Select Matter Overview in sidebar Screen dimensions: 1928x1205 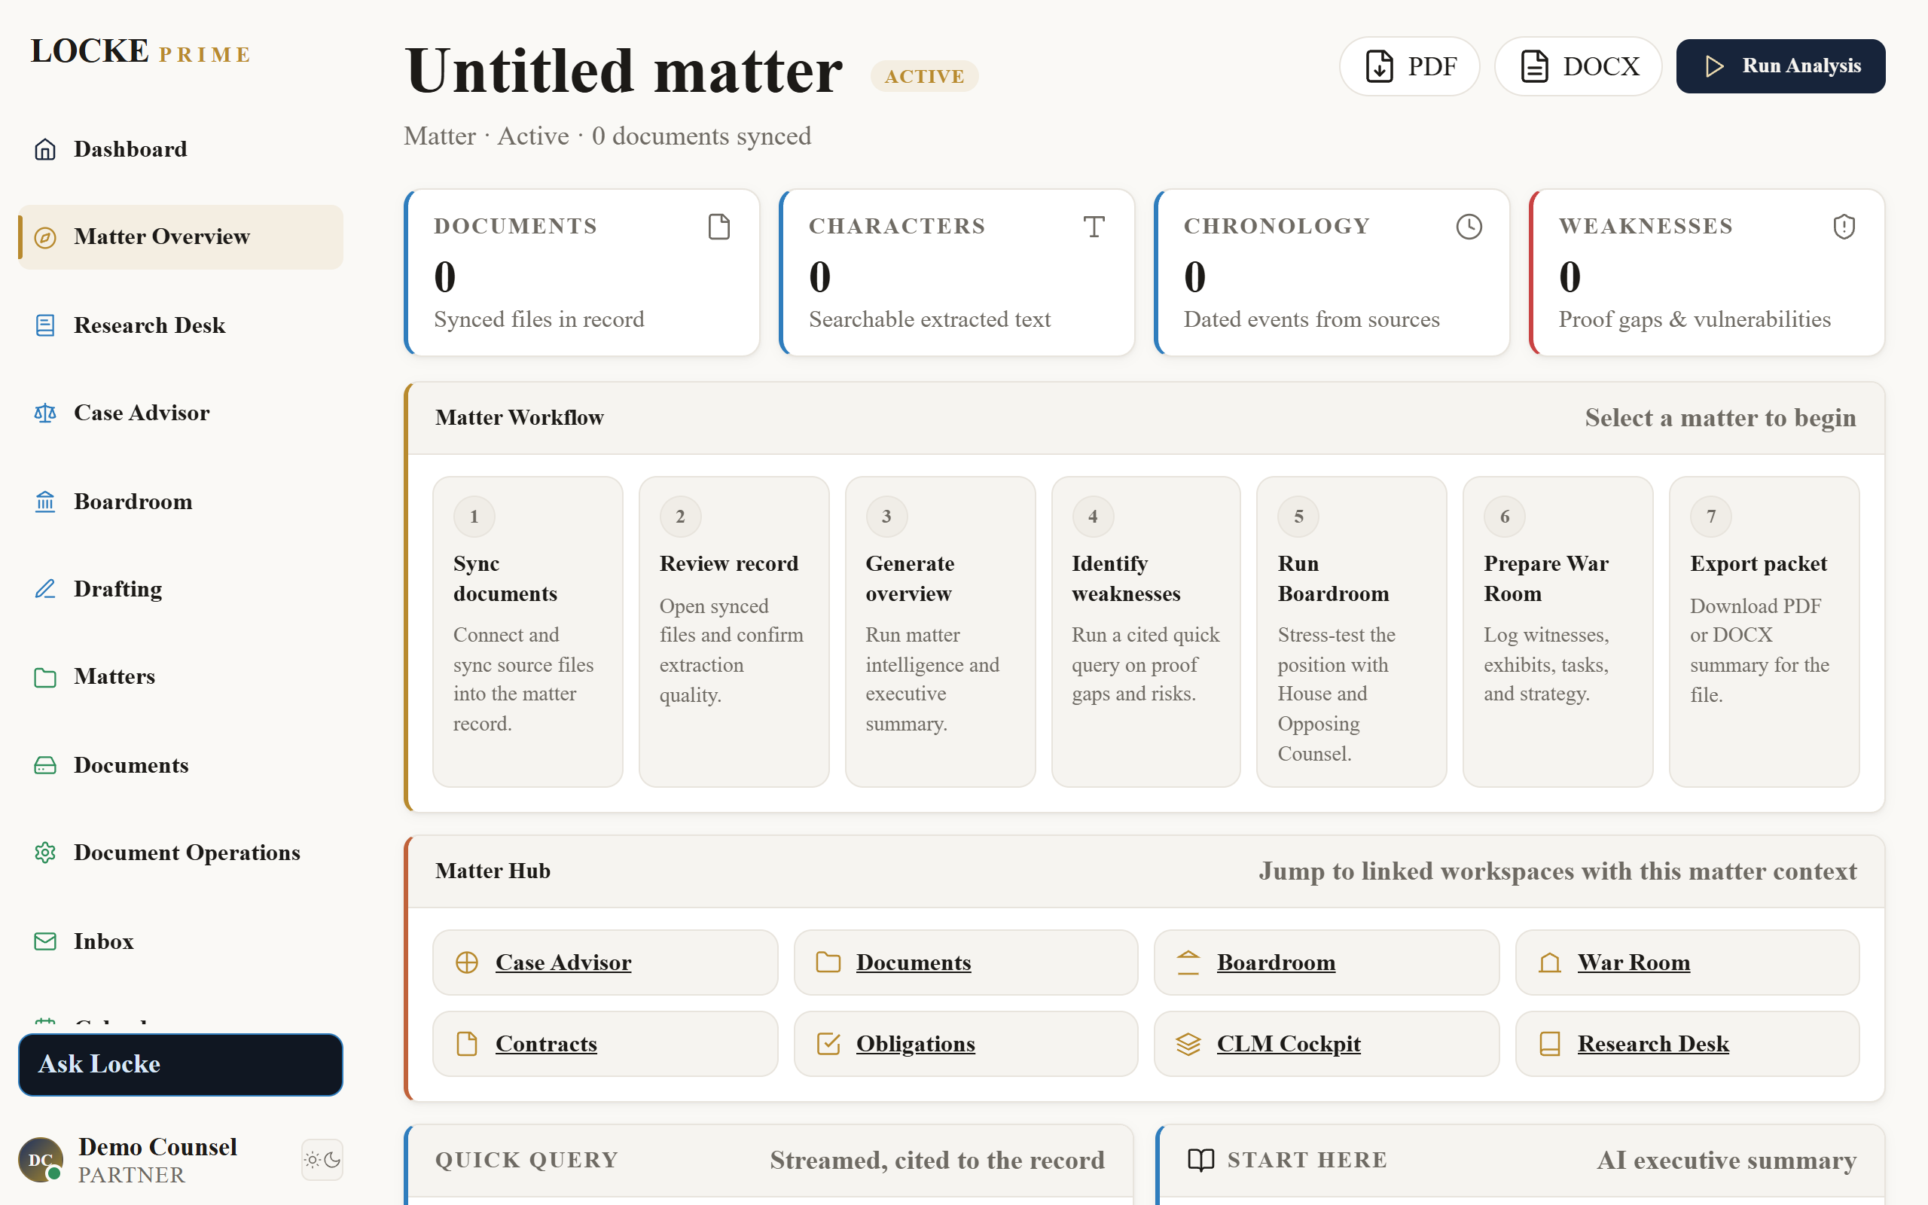(x=181, y=236)
